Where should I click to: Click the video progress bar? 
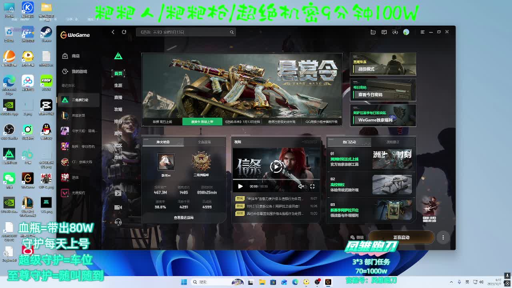(x=276, y=180)
